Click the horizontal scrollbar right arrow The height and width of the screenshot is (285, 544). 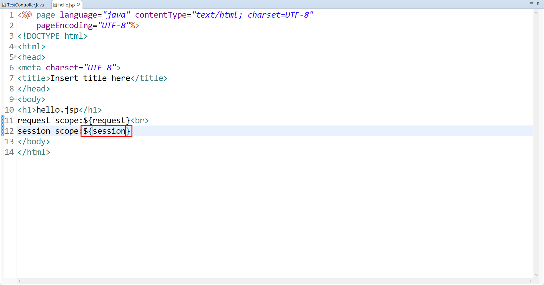(x=530, y=281)
